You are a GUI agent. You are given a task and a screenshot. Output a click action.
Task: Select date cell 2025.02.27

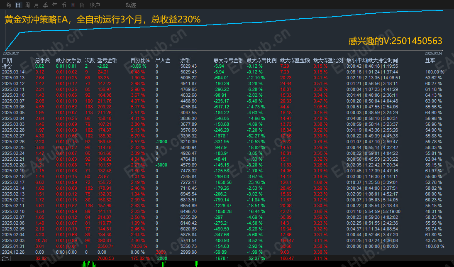coord(13,136)
